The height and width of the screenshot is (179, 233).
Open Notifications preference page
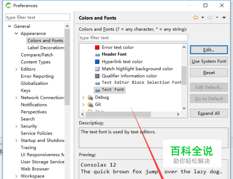point(34,105)
